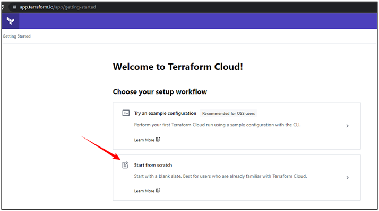Screen dimensions: 379x211
Task: Expand the Try an example configuration chevron
Action: click(347, 126)
